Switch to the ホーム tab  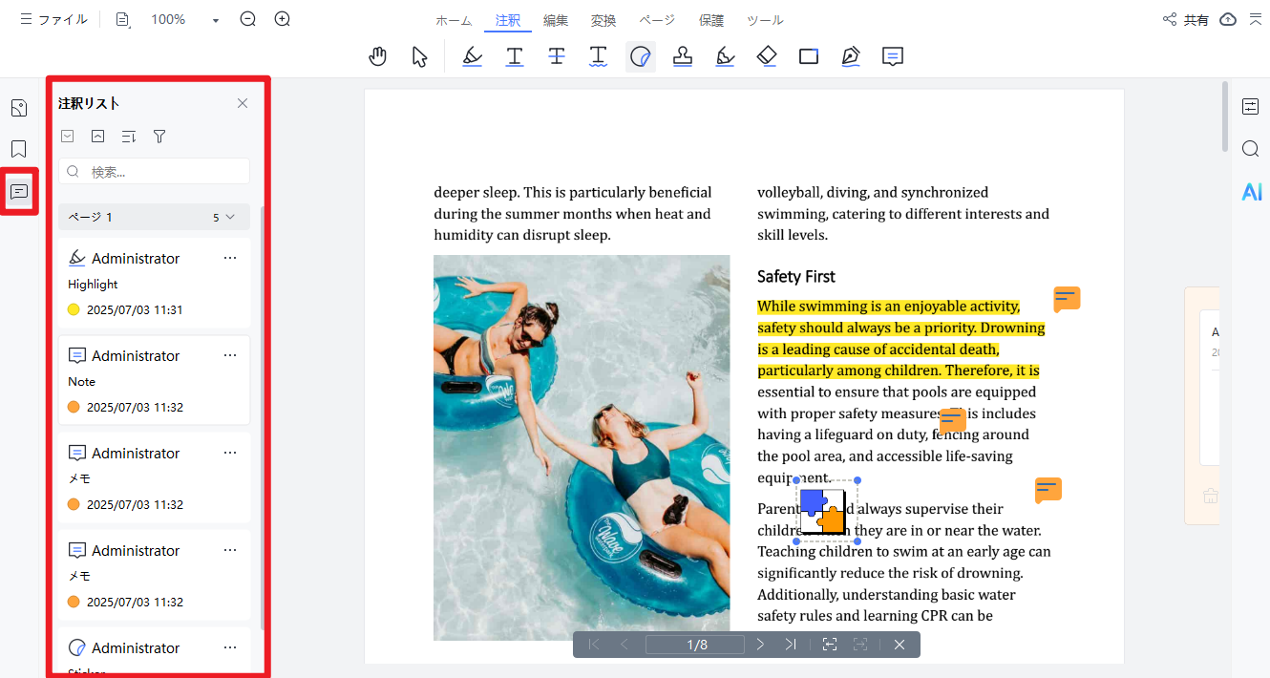point(454,20)
